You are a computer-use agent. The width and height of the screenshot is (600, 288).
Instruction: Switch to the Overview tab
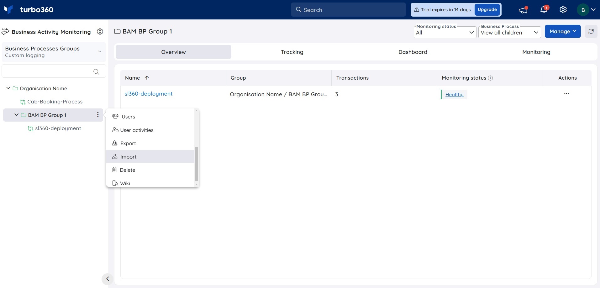tap(173, 52)
